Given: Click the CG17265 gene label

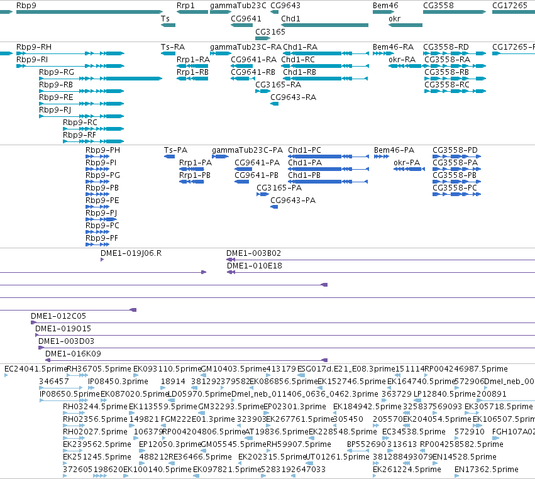Looking at the screenshot, I should click(x=510, y=6).
